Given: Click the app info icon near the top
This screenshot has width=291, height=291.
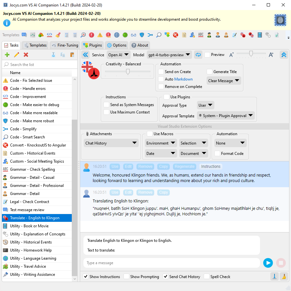Looking at the screenshot, I should click(7, 23).
